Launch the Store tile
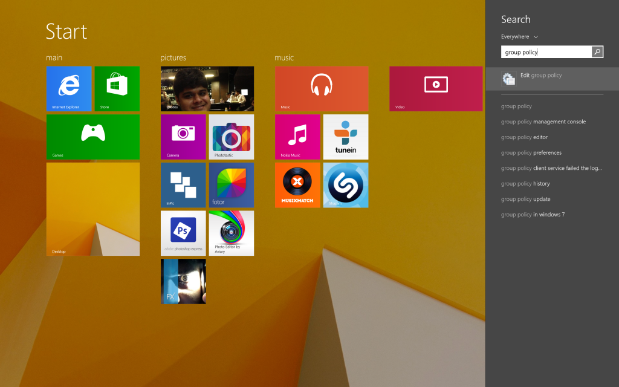Screen dimensions: 619x387 click(x=117, y=88)
